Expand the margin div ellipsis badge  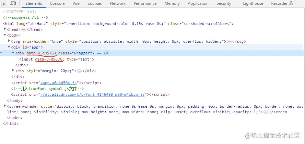[x=79, y=71]
